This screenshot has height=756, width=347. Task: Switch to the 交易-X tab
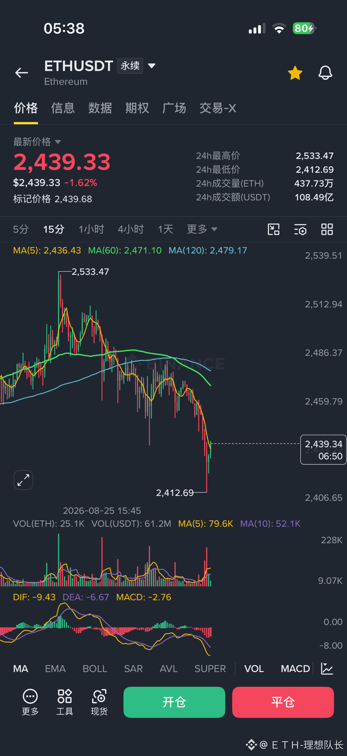(218, 108)
